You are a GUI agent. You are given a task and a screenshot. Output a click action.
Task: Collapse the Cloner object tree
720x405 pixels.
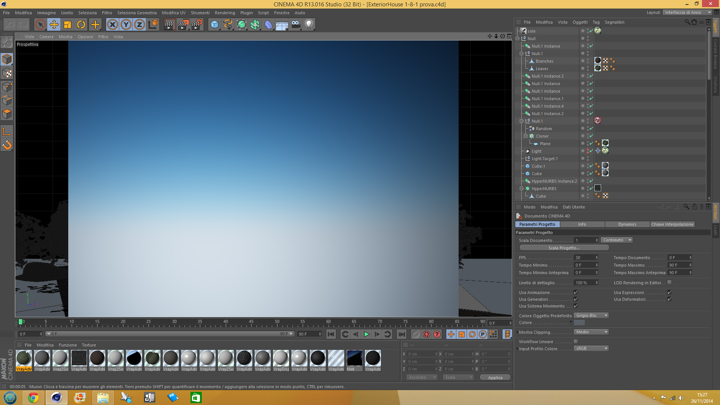coord(526,136)
